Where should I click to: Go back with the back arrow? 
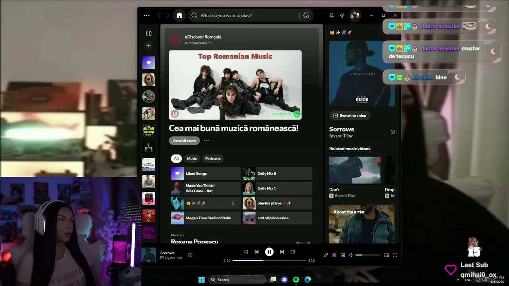(159, 15)
